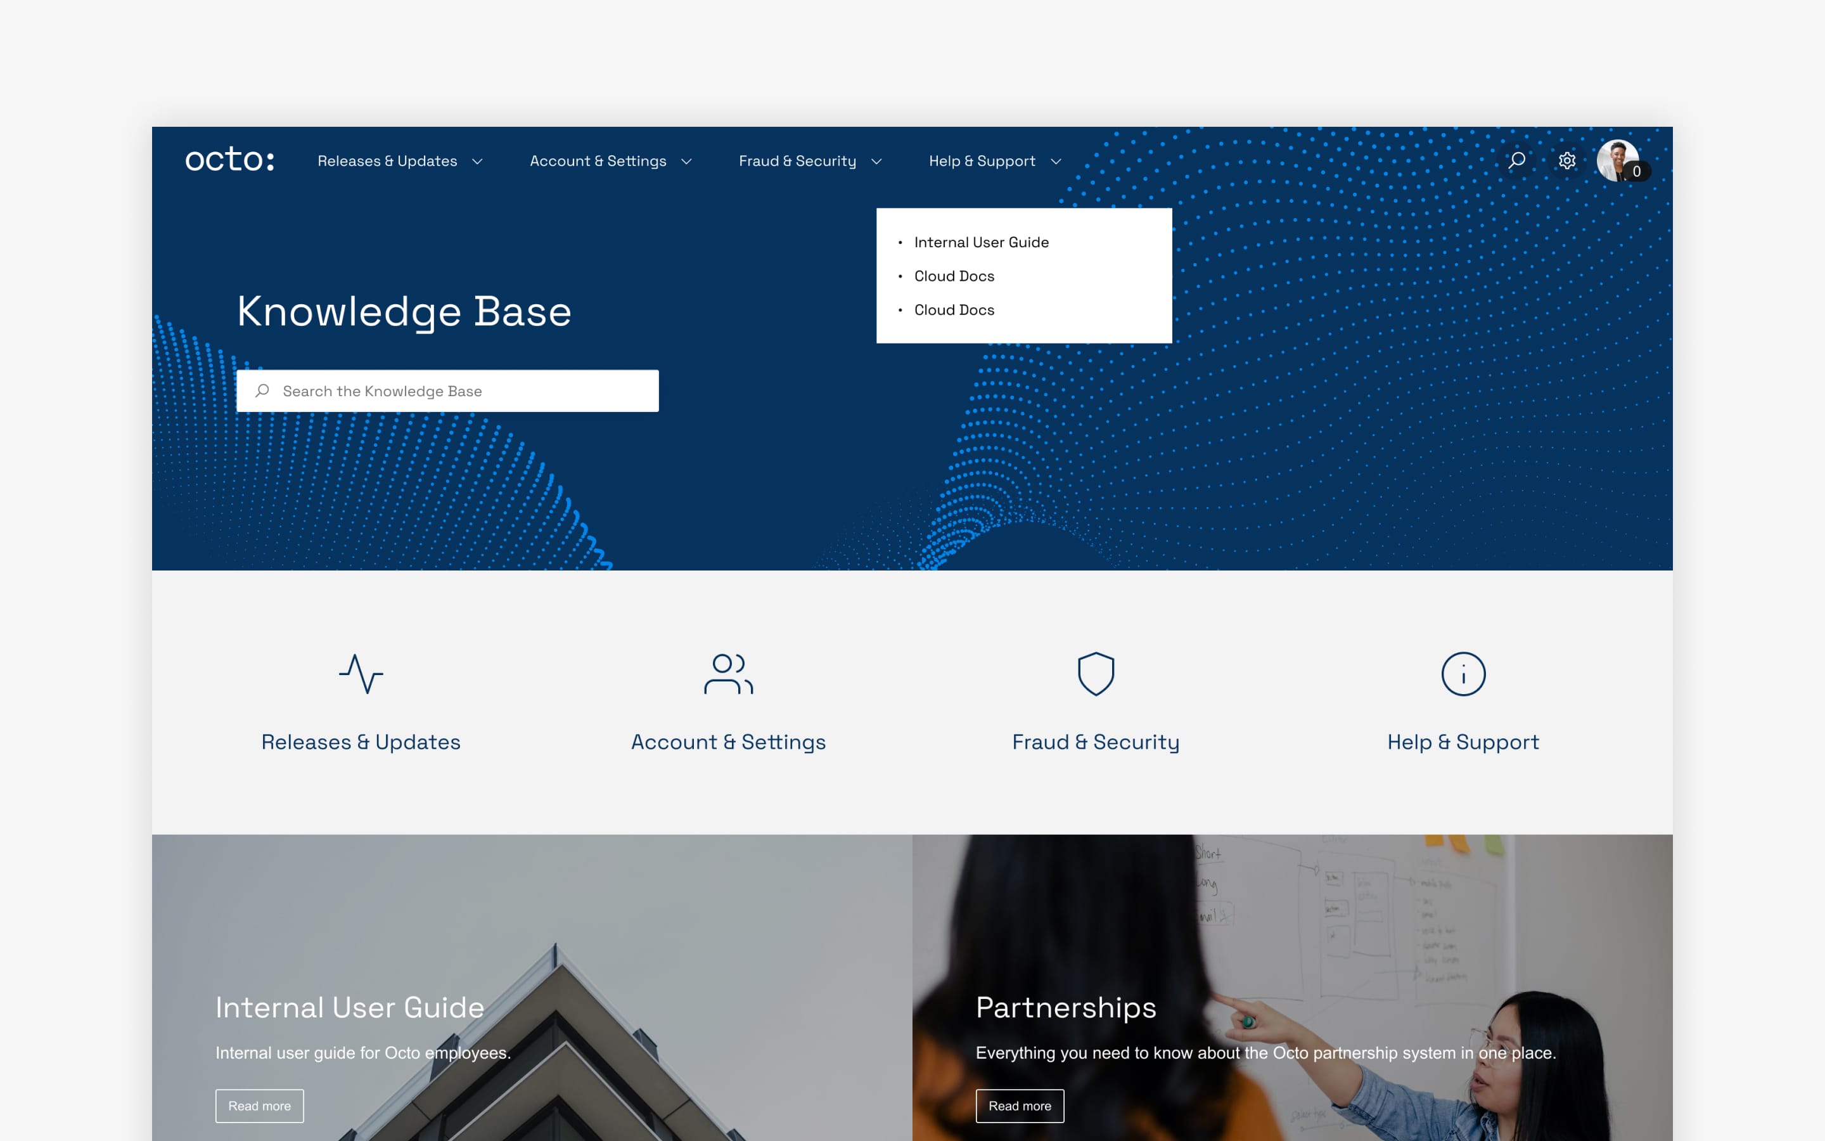
Task: Click Read more on Internal User Guide
Action: [257, 1106]
